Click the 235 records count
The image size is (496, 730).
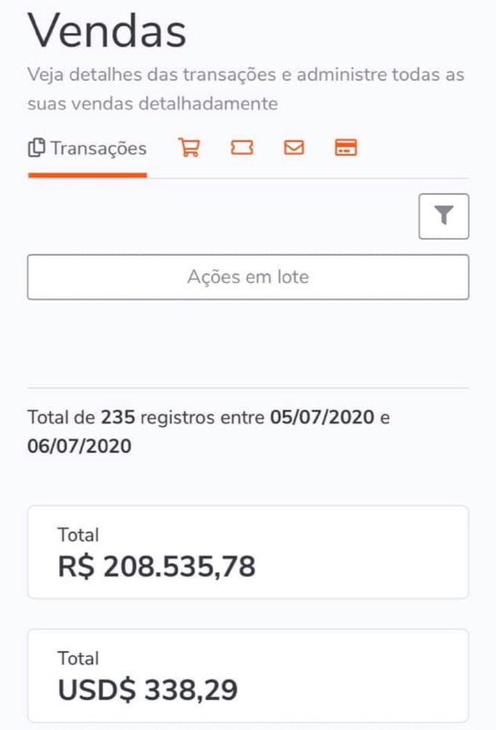pos(119,417)
